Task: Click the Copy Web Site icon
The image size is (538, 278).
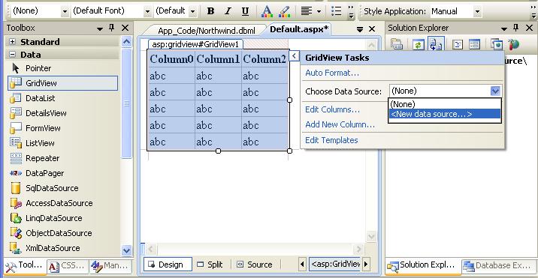Action: (x=497, y=44)
